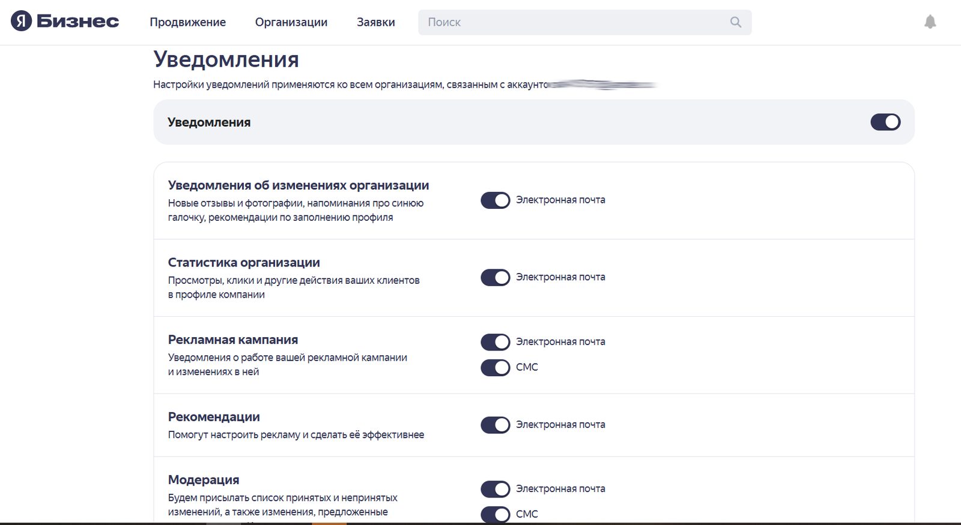This screenshot has width=961, height=525.
Task: Toggle email for Уведомления об изменениях организации
Action: [x=496, y=200]
